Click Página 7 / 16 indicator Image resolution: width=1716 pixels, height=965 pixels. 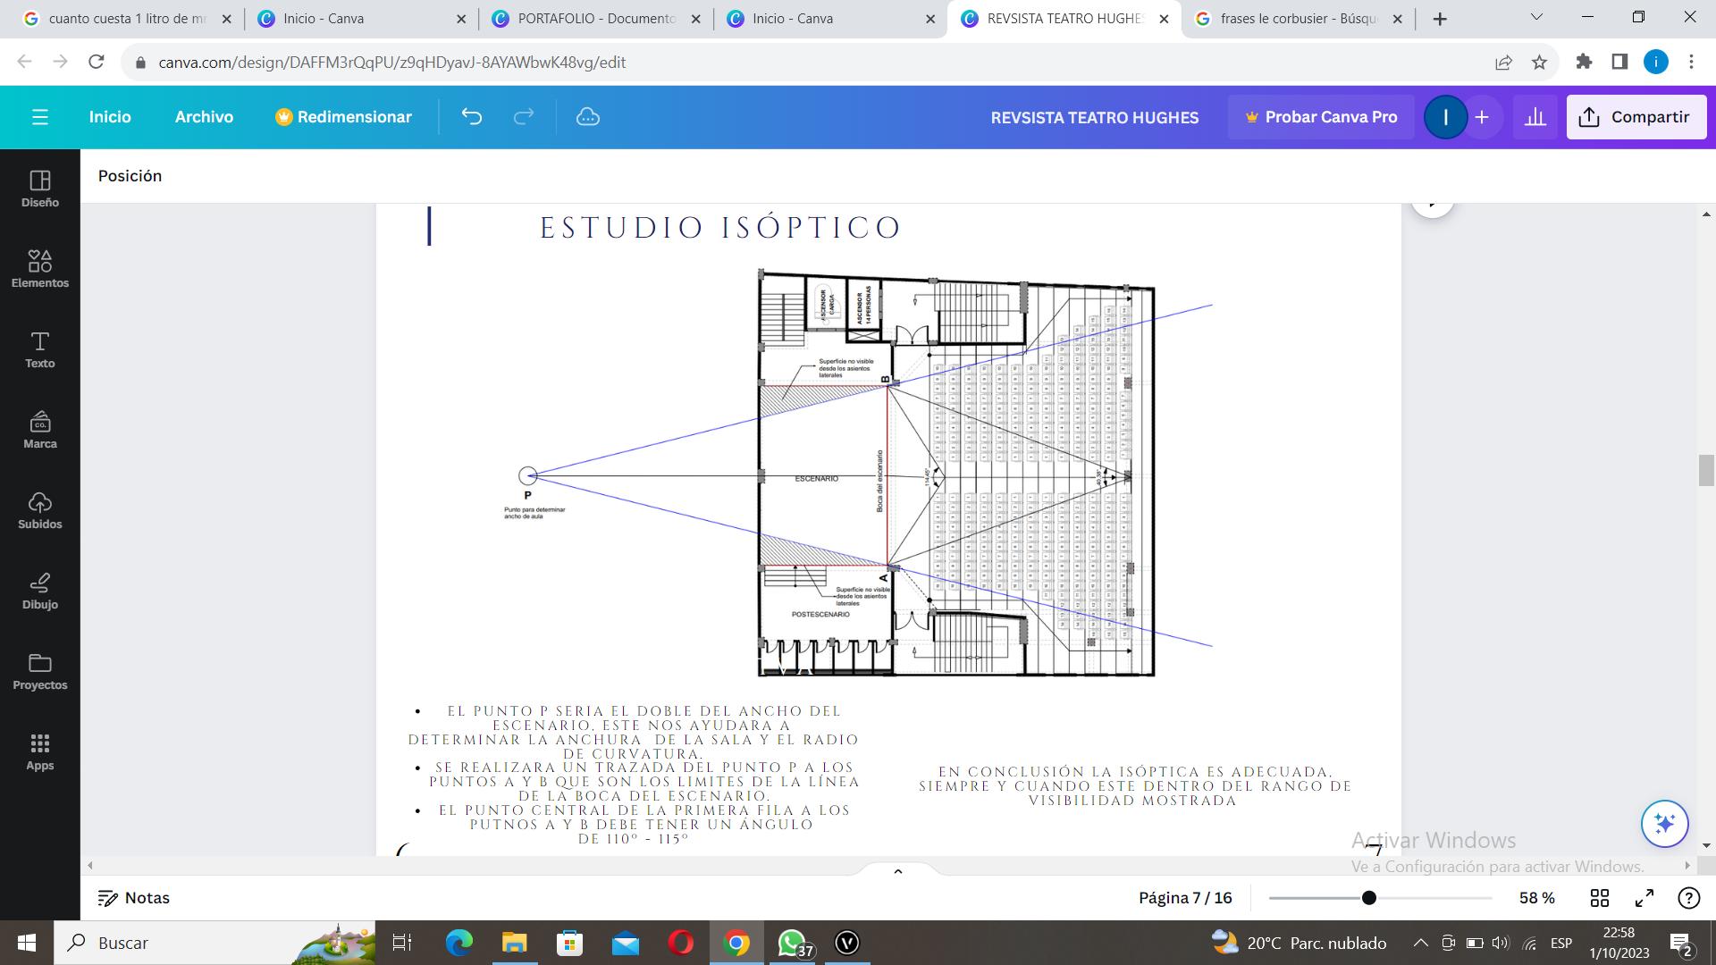(1185, 898)
